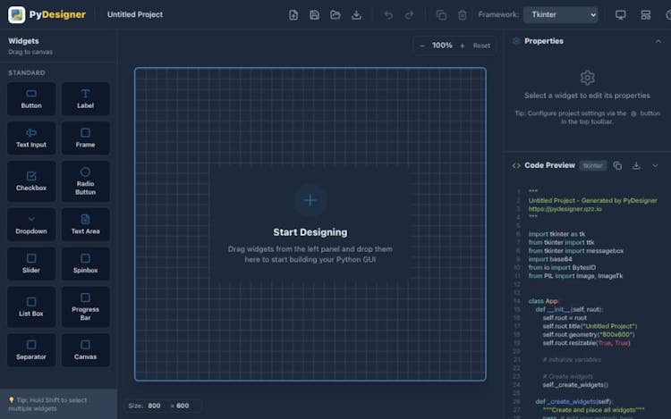Duplicate selected widget via copy icon
Viewport: 671px width, 419px height.
tap(441, 15)
